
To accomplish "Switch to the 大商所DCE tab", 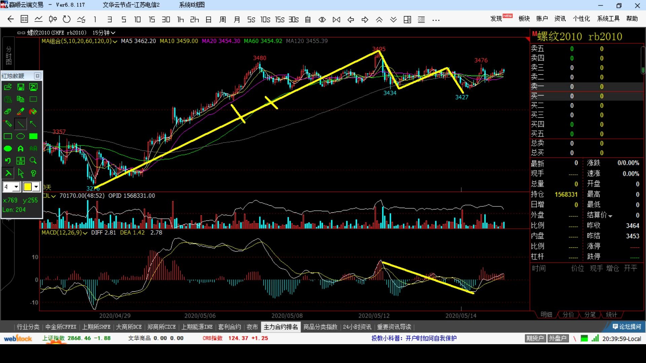I will pos(129,327).
